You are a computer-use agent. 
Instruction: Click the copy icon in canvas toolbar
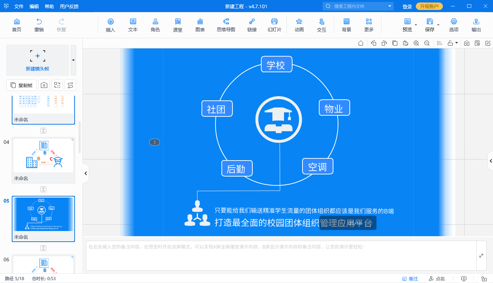point(395,43)
